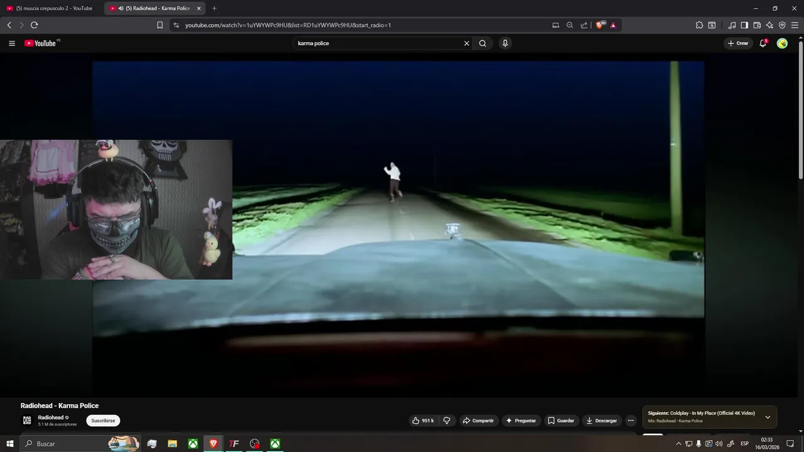Run search with the magnifier button
The height and width of the screenshot is (452, 804).
[482, 43]
